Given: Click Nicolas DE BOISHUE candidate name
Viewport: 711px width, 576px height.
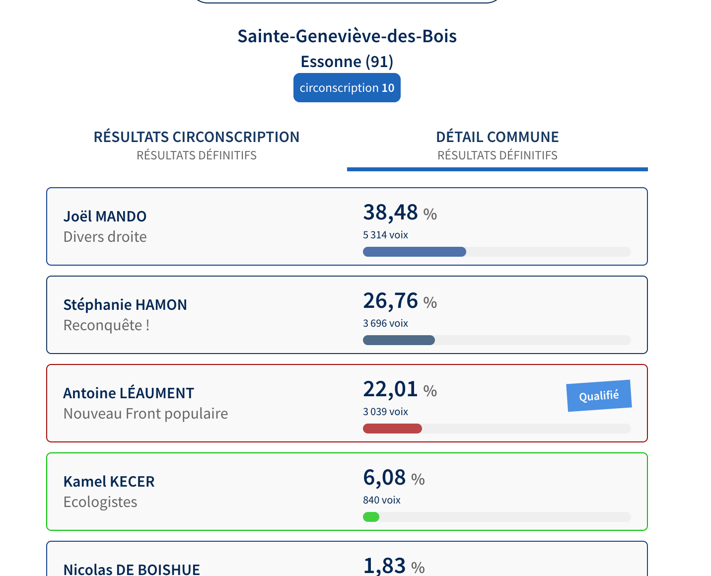Looking at the screenshot, I should [132, 569].
